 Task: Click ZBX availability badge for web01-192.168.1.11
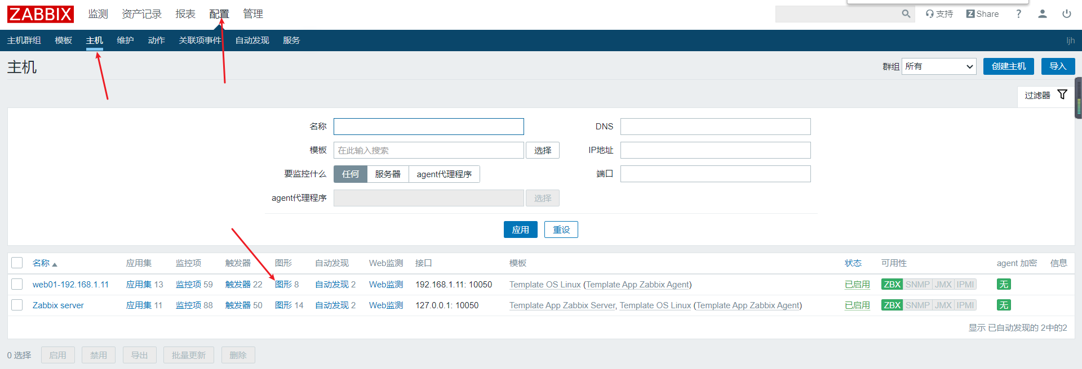[x=892, y=285]
